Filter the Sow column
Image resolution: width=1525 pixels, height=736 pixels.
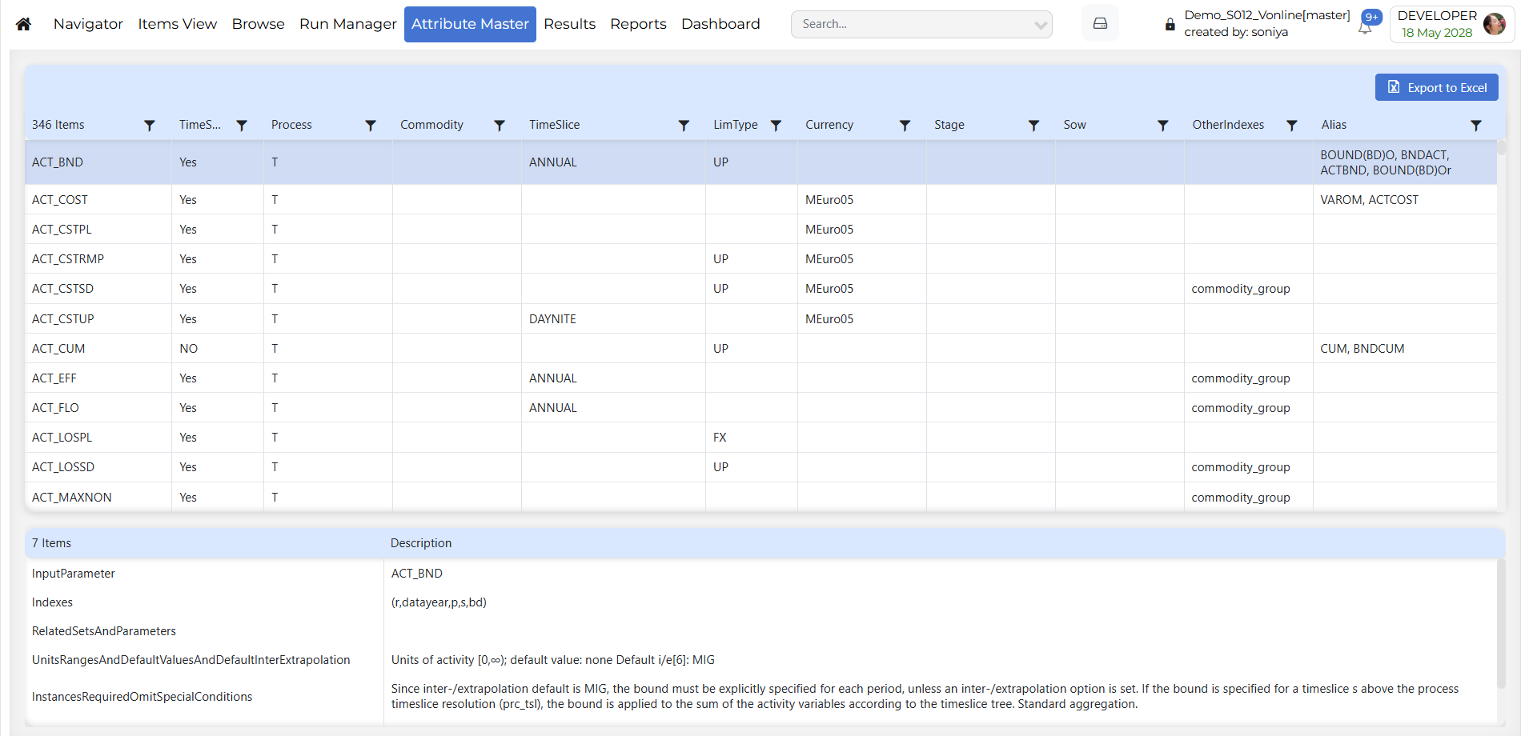click(1163, 126)
